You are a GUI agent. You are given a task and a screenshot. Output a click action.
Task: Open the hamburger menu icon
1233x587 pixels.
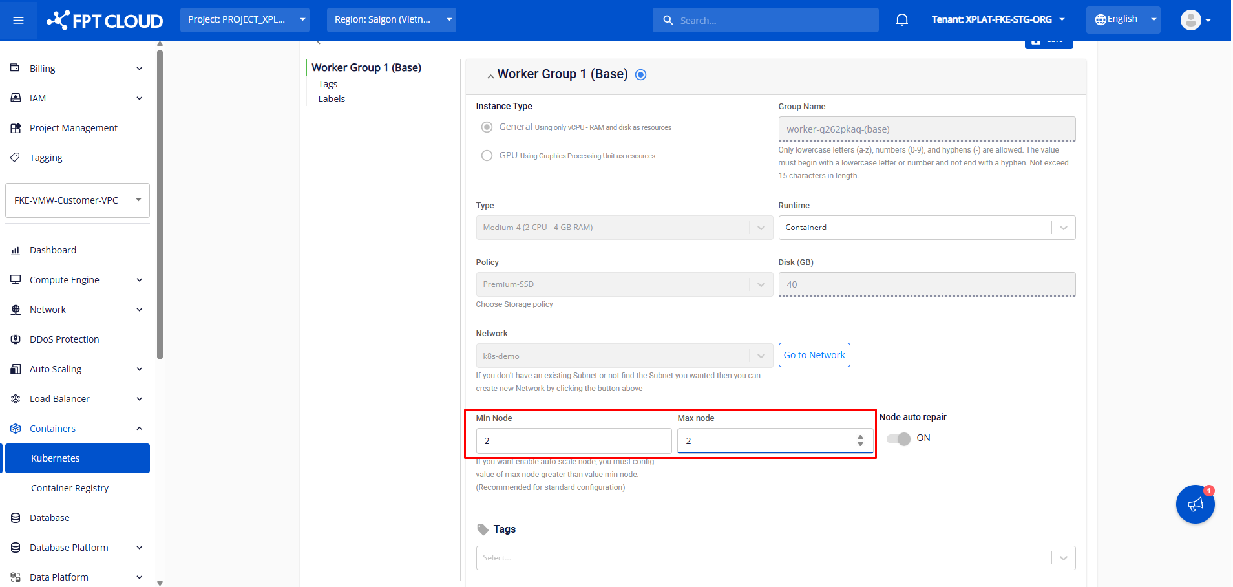tap(18, 20)
